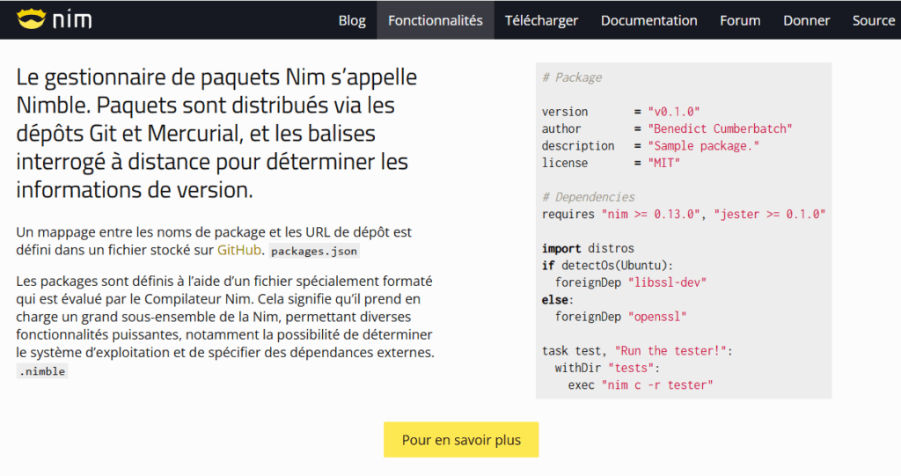Open the Source navigation link
This screenshot has height=476, width=901.
873,20
